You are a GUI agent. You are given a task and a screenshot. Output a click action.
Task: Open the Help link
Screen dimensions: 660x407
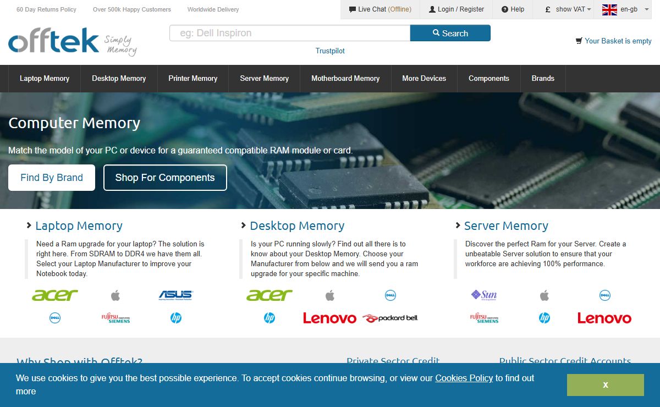(513, 9)
